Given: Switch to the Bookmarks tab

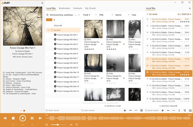Looking at the screenshot, I should (64, 8).
